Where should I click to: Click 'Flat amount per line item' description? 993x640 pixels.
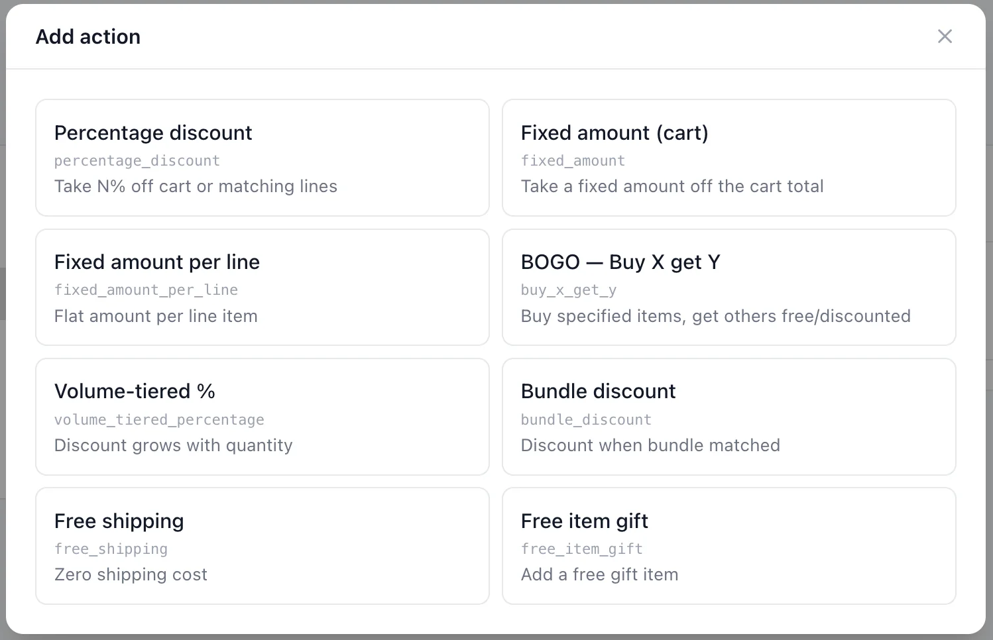coord(156,316)
